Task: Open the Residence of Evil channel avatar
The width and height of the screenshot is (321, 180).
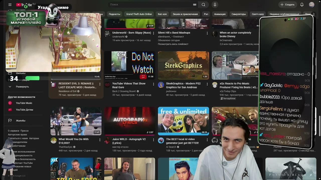Action: [54, 85]
